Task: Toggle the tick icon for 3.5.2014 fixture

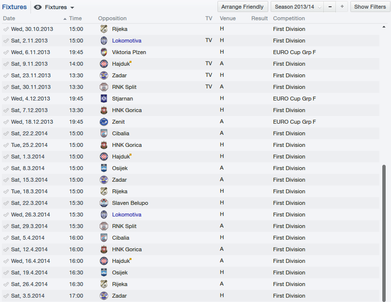Action: pos(6,296)
